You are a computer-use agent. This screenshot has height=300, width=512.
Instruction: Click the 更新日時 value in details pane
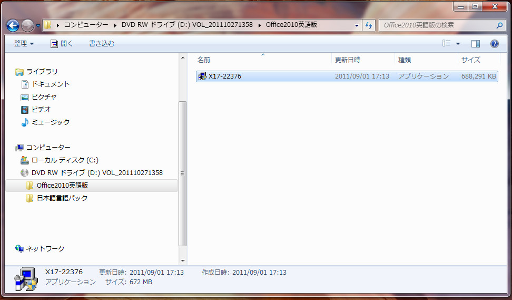pos(157,272)
